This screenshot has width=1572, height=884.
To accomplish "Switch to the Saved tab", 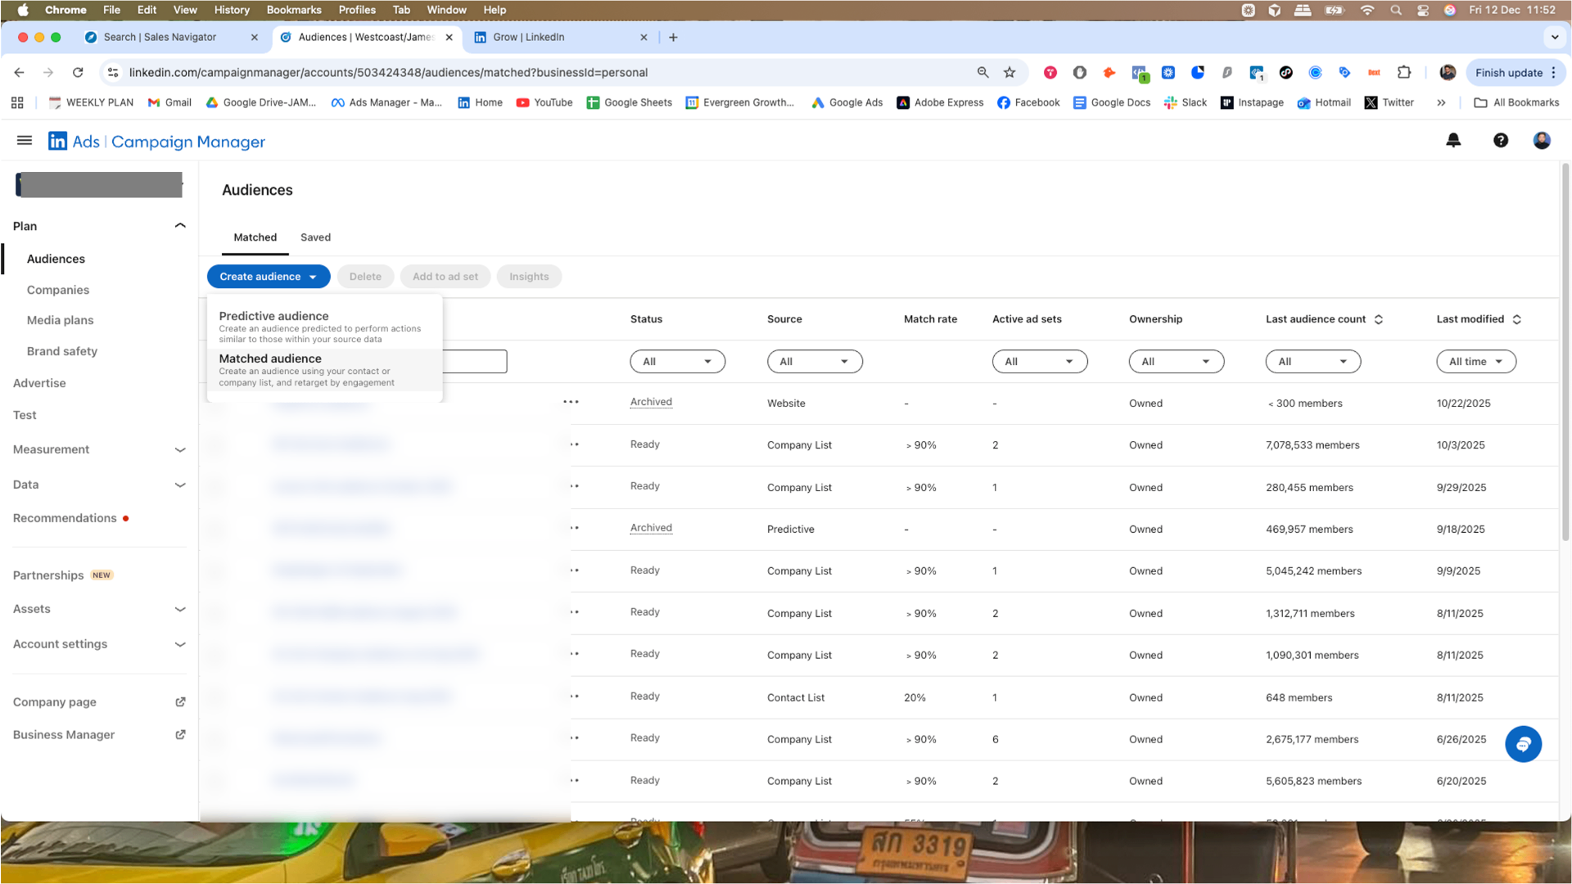I will (315, 237).
